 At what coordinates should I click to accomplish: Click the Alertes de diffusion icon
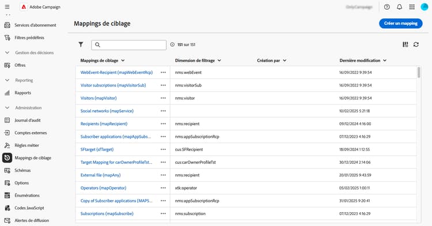click(x=7, y=220)
